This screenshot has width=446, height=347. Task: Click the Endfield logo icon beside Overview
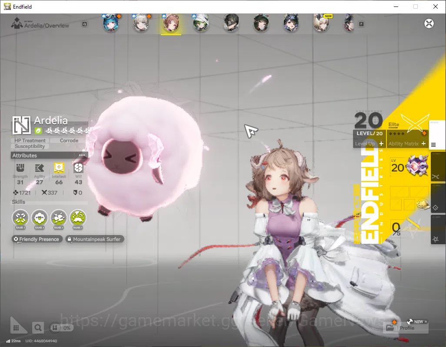[17, 23]
